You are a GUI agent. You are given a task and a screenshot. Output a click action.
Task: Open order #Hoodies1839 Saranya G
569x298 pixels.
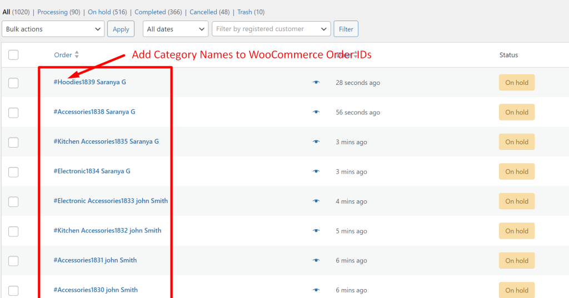point(89,82)
